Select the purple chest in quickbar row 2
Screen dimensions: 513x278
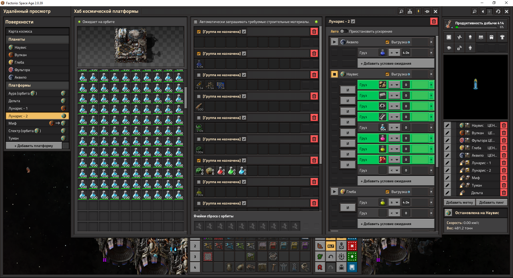coord(305,245)
